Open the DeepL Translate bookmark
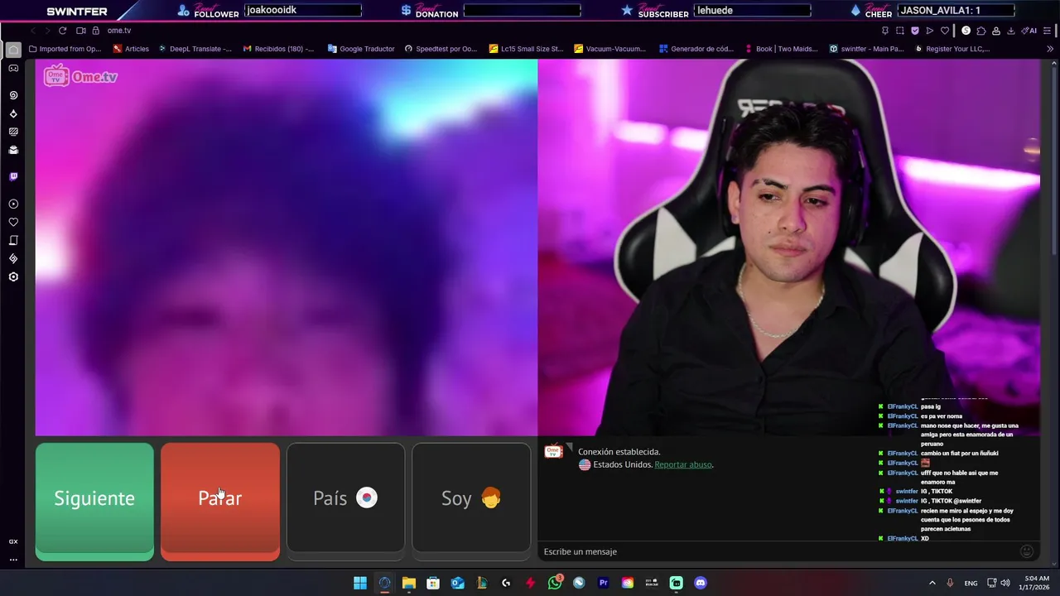 coord(195,49)
